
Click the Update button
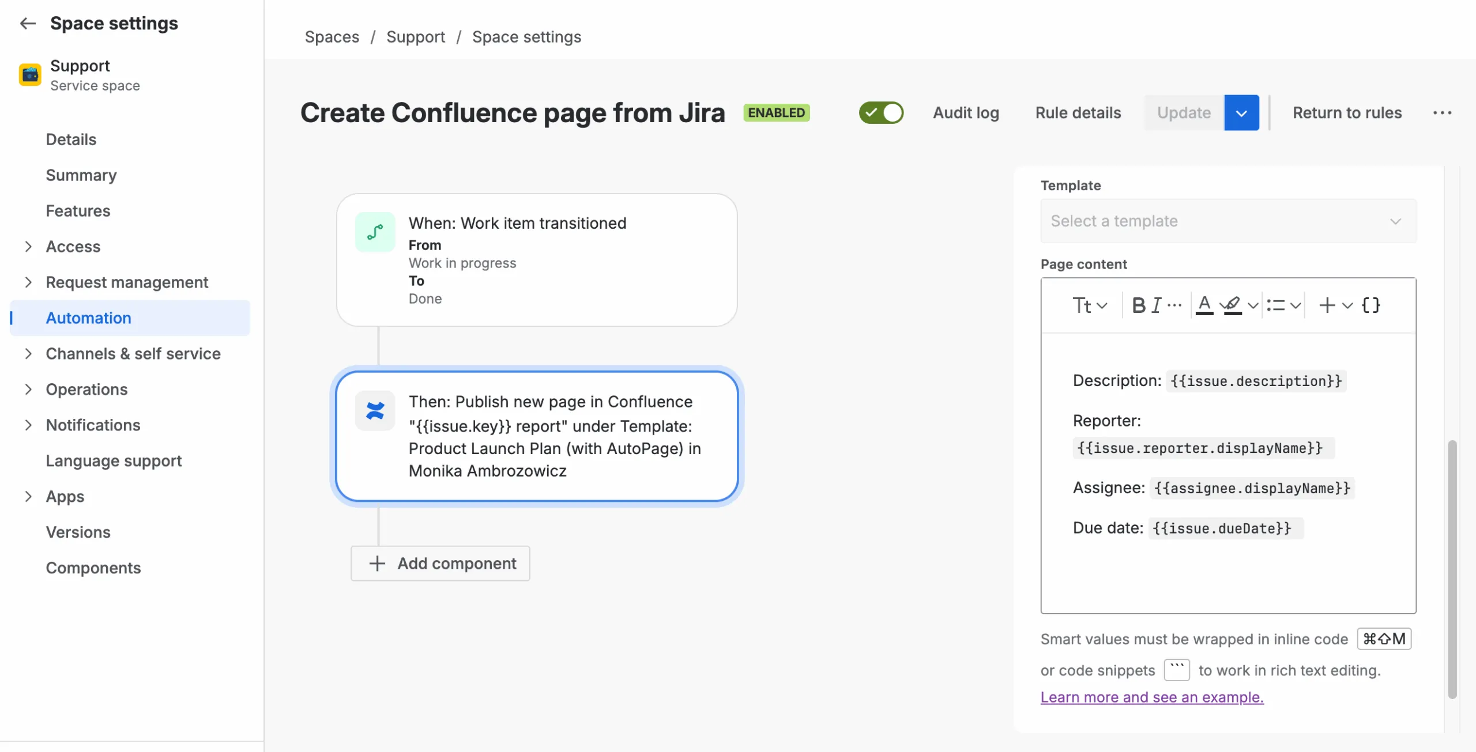pyautogui.click(x=1184, y=112)
